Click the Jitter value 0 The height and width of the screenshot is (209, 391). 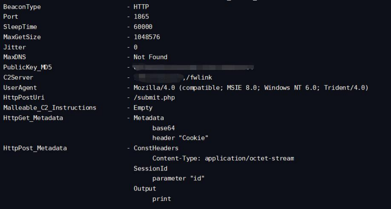tap(136, 47)
